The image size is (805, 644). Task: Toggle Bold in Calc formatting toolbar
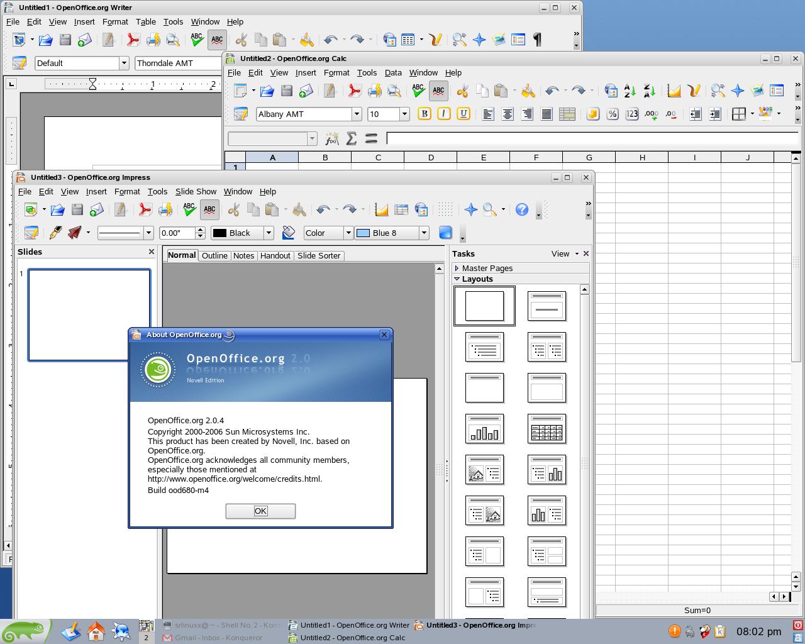425,114
